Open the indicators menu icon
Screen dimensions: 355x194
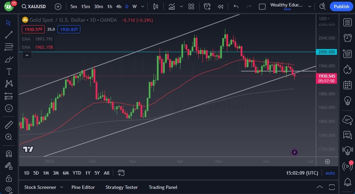(172, 6)
